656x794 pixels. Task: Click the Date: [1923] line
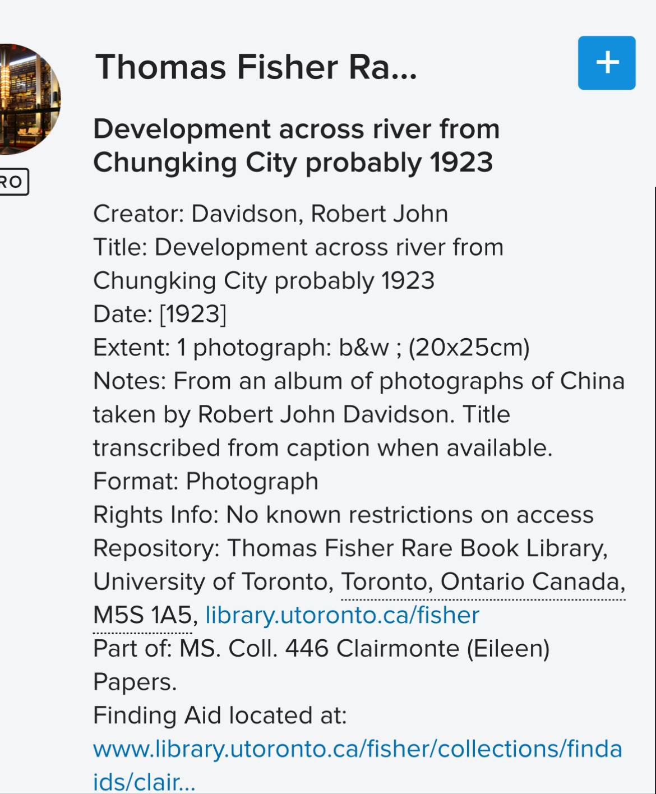(x=160, y=314)
